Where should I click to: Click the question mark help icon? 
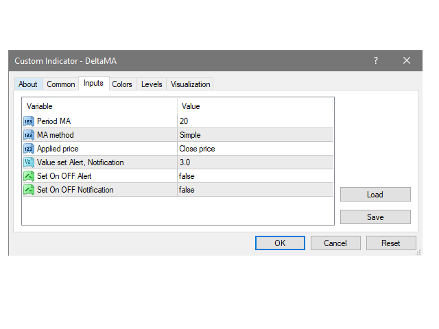point(376,60)
